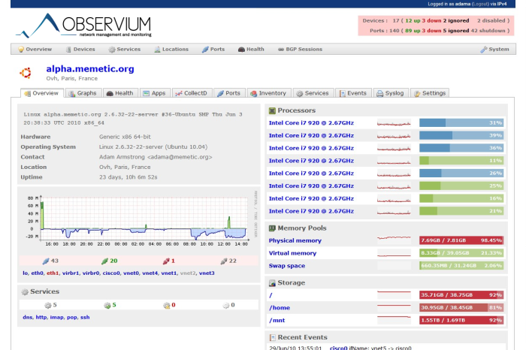Click the Devices summary status box
This screenshot has height=350, width=526.
point(436,26)
